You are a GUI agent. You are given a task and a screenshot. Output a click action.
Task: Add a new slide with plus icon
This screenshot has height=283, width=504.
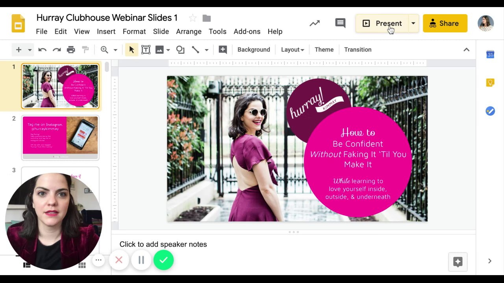click(x=19, y=50)
